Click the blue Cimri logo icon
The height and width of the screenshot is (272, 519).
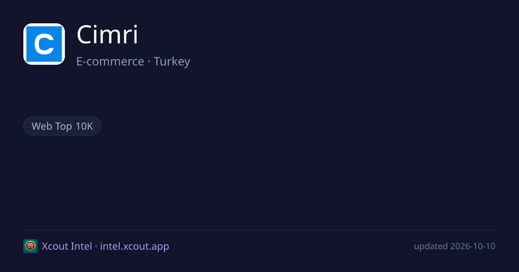[x=44, y=44]
